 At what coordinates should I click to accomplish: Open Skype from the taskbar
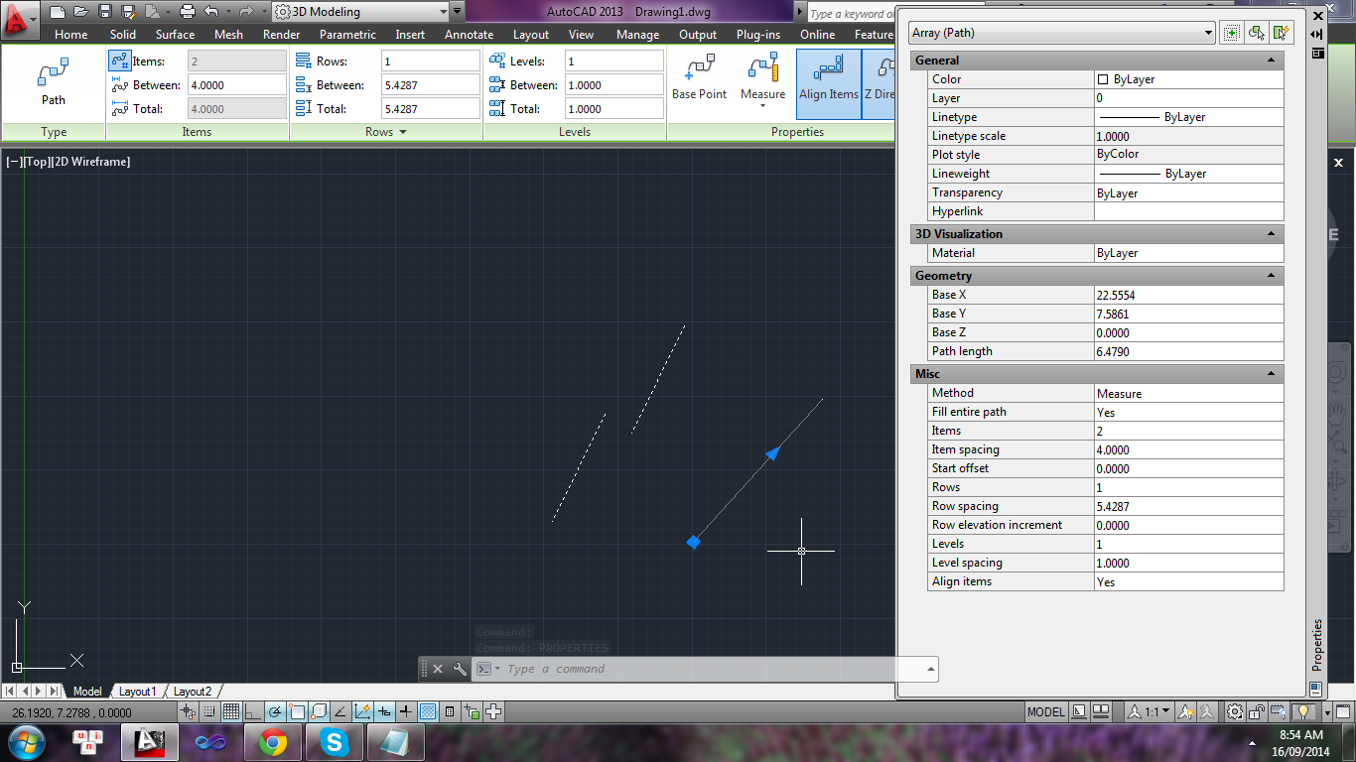333,741
